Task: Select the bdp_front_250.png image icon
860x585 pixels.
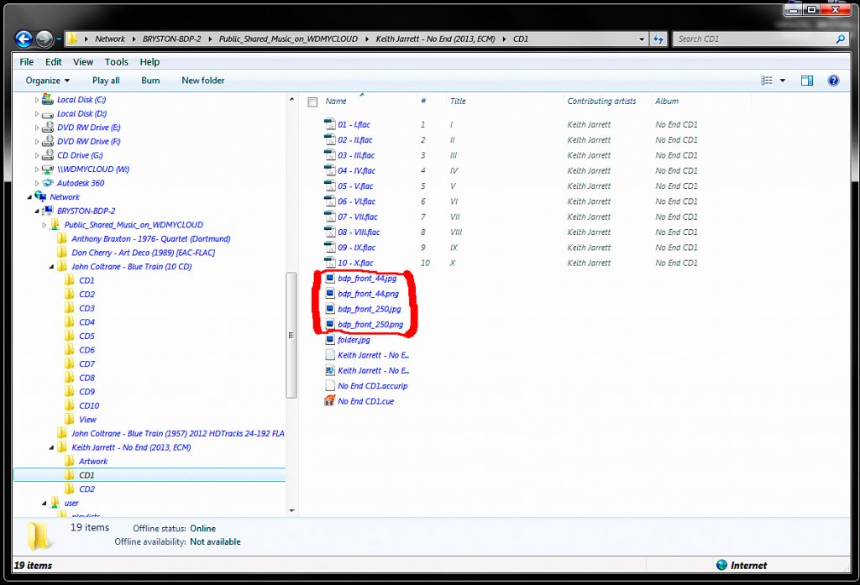Action: pyautogui.click(x=329, y=324)
